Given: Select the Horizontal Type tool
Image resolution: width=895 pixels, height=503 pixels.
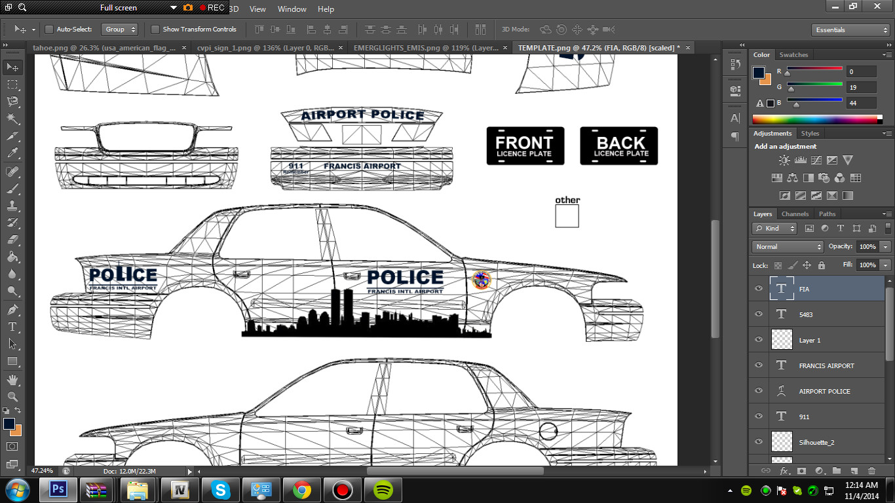Looking at the screenshot, I should coord(12,326).
